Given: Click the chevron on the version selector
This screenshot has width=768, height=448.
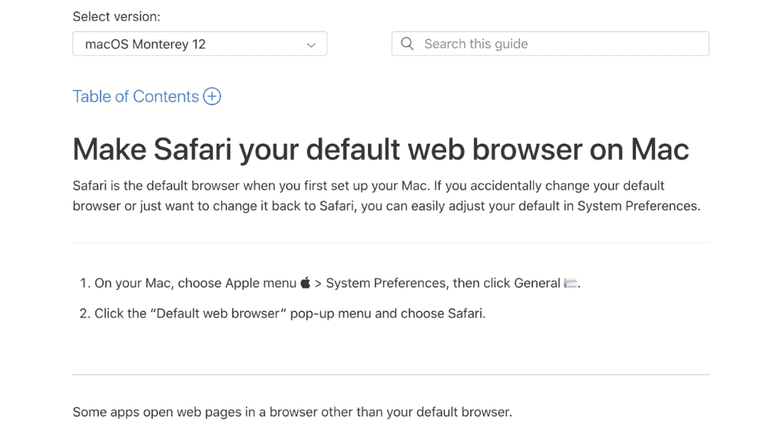Looking at the screenshot, I should (x=312, y=44).
